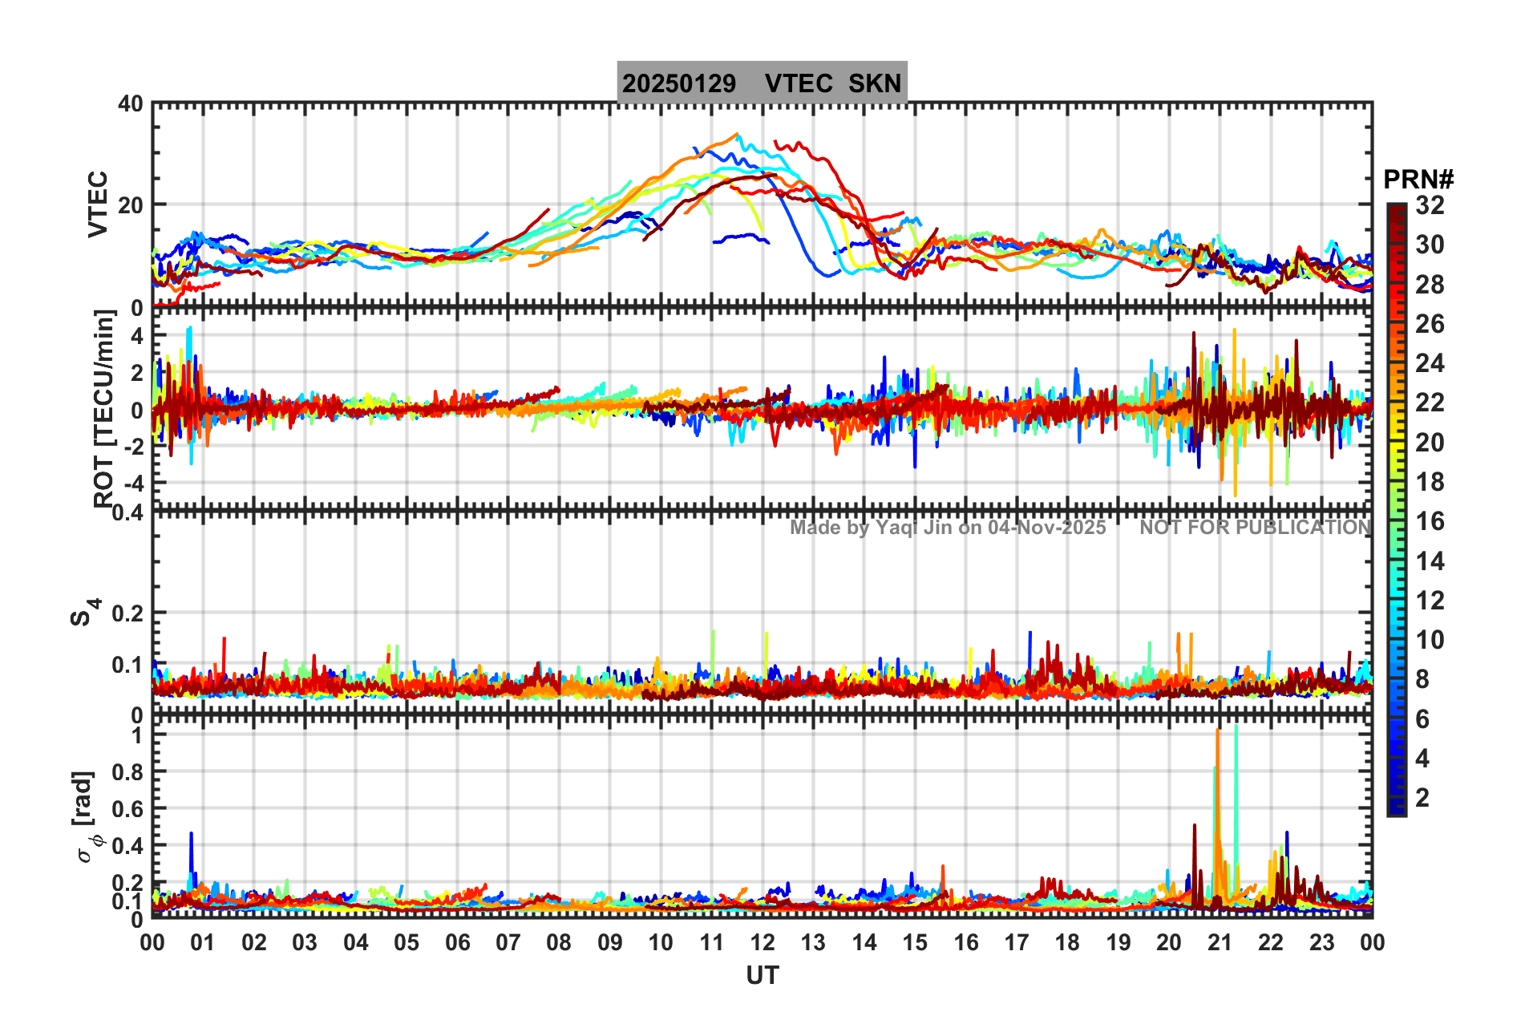The image size is (1525, 1020).
Task: Select the "PRN#" colorbar heading
Action: [x=1418, y=180]
